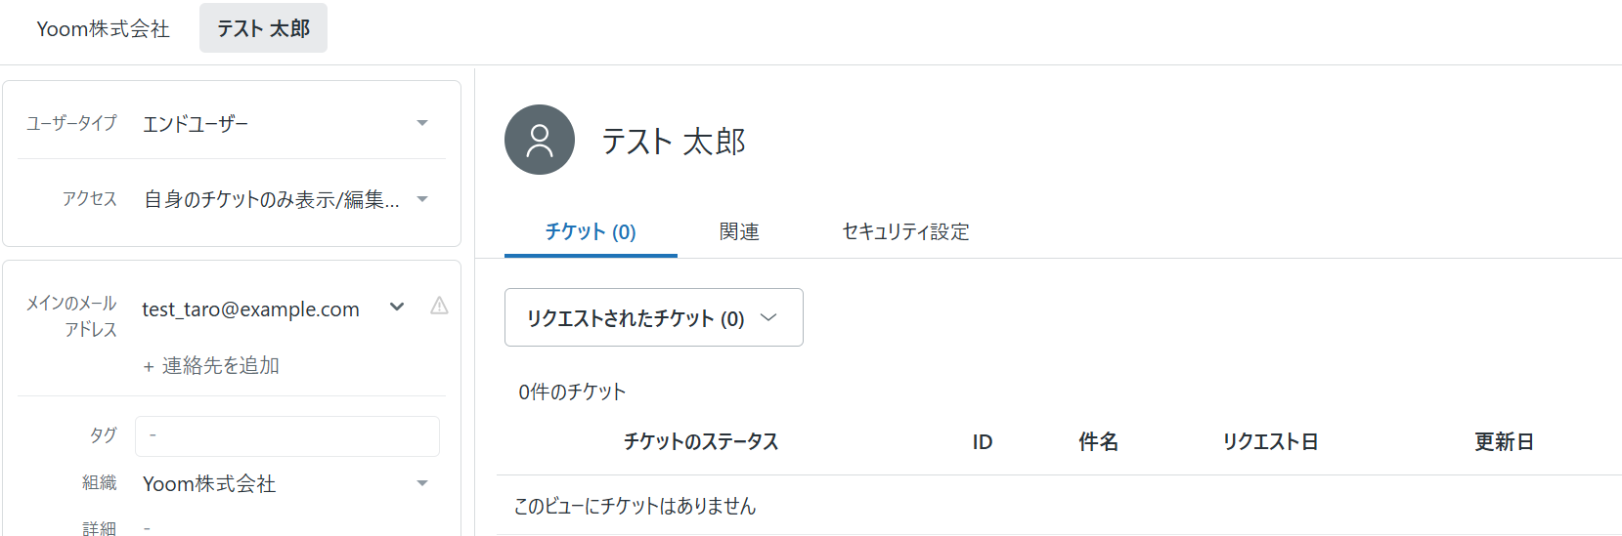Click the タグ input field
The image size is (1622, 536).
287,435
